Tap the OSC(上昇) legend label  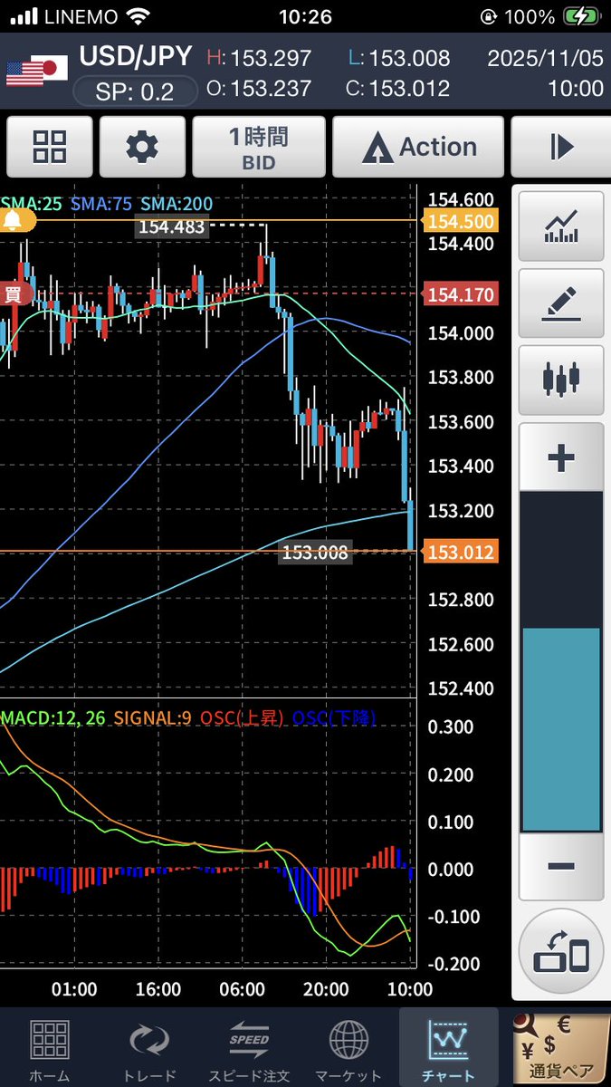click(242, 718)
